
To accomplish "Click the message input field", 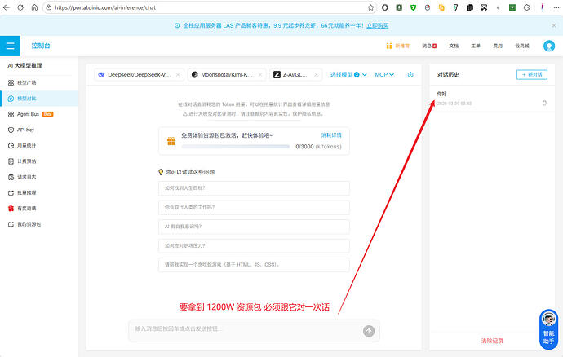I will (243, 329).
